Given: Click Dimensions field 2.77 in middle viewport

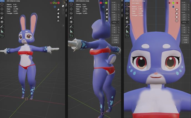Looking at the screenshot, I should [115, 38].
